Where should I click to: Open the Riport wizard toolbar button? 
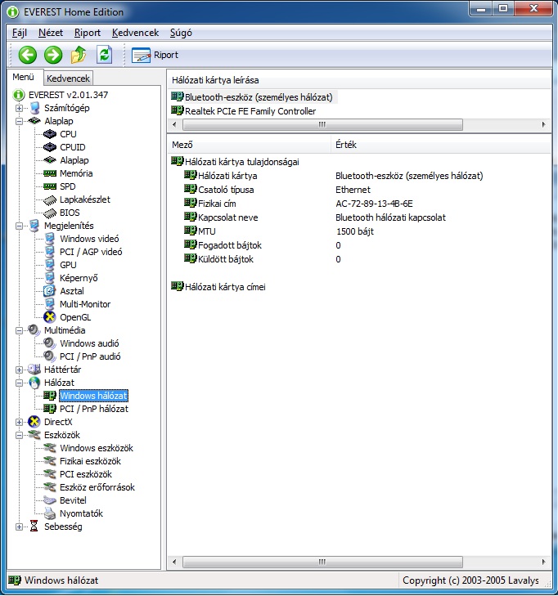[x=155, y=55]
